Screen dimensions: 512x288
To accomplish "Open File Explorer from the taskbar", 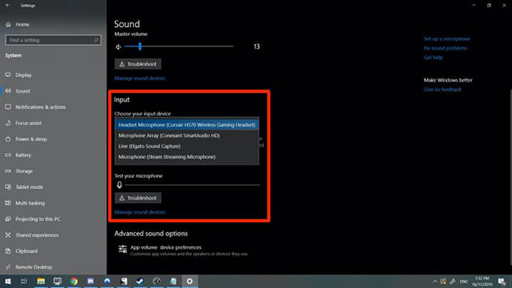I will (41, 281).
